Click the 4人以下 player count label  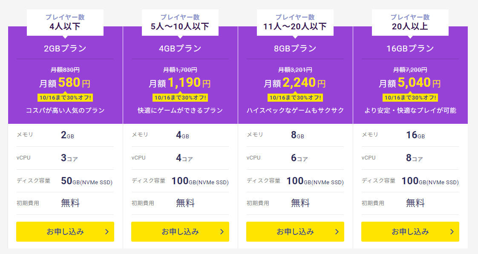pyautogui.click(x=65, y=26)
